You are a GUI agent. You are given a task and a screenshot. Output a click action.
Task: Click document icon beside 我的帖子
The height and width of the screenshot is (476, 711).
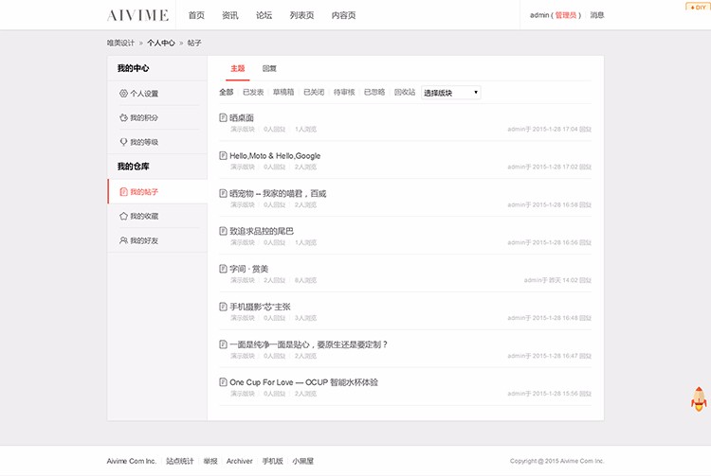(x=123, y=192)
